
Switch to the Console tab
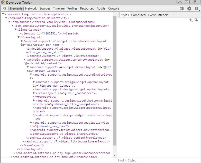[x=114, y=8]
